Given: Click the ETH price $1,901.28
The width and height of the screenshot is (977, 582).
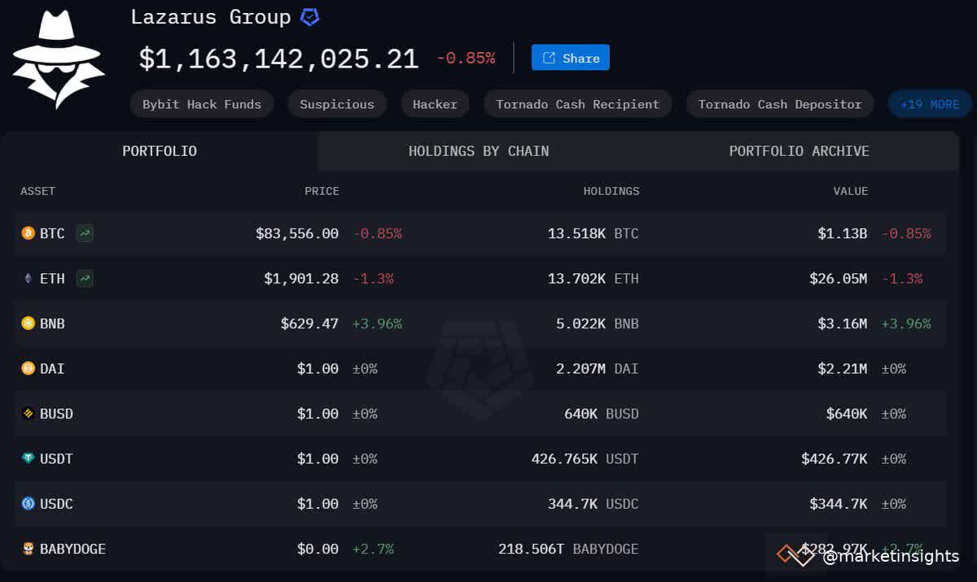Looking at the screenshot, I should pos(301,279).
